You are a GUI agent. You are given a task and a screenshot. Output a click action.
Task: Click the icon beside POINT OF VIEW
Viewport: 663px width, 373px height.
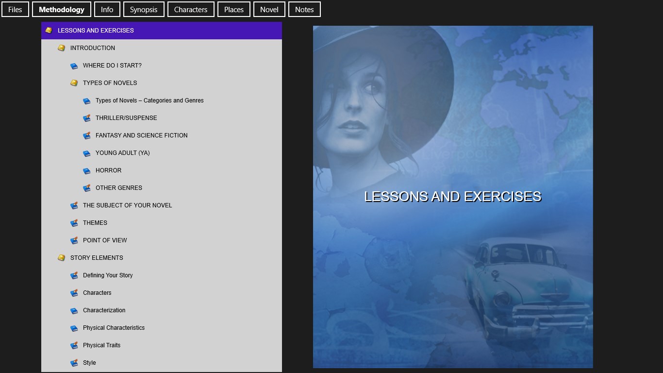click(74, 240)
